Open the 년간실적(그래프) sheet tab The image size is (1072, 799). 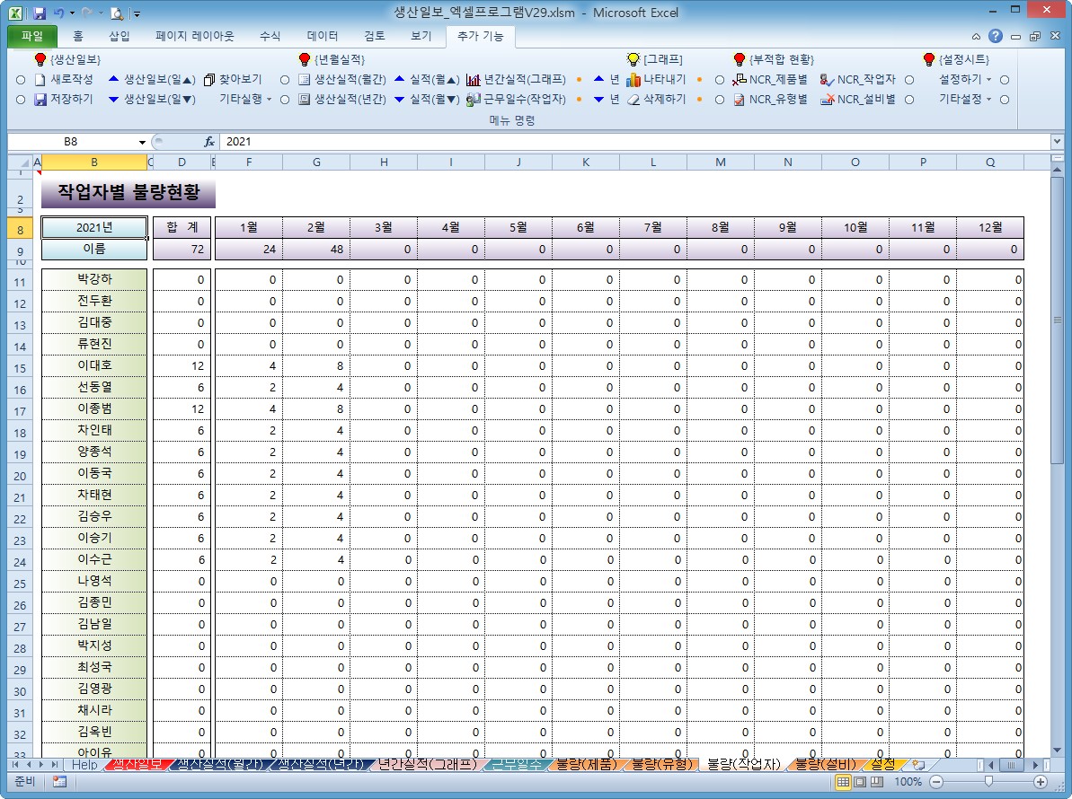pyautogui.click(x=428, y=765)
